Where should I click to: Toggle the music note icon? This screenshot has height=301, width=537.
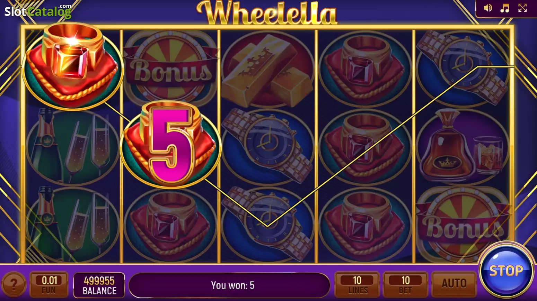(x=505, y=8)
